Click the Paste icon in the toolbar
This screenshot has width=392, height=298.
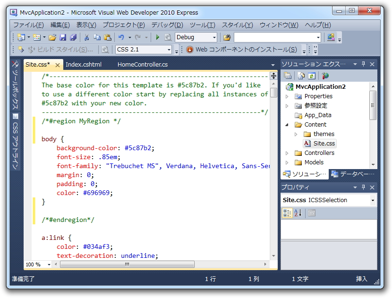[x=108, y=37]
